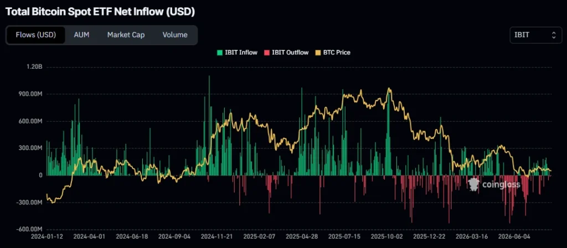Open the IBIT fund dropdown

[535, 35]
